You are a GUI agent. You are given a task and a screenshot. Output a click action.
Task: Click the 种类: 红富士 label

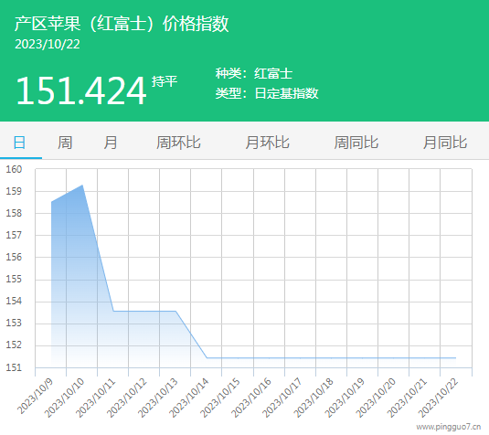pyautogui.click(x=254, y=74)
